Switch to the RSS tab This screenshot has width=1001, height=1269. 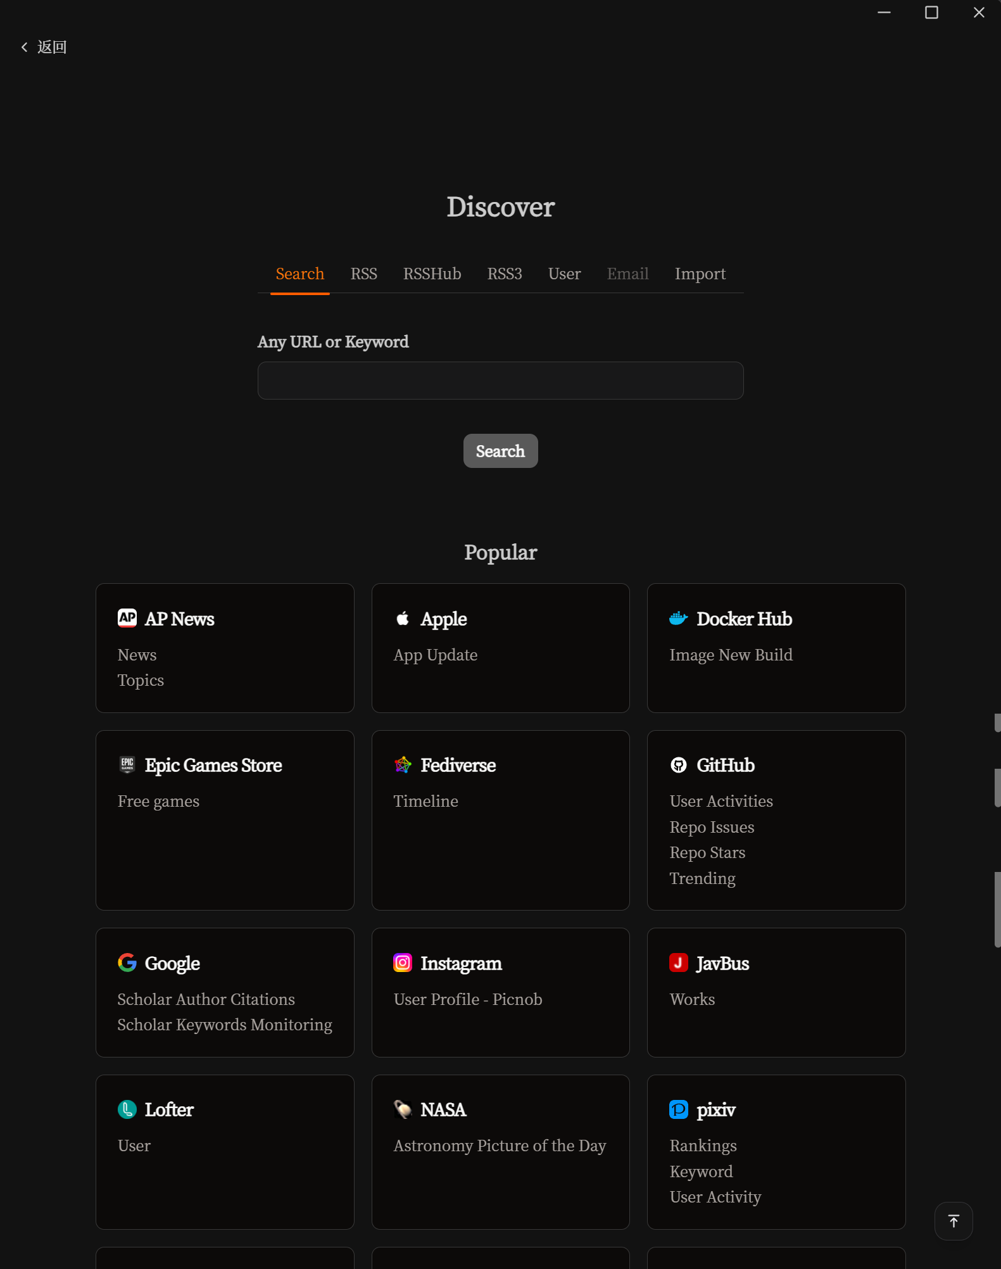click(x=364, y=274)
